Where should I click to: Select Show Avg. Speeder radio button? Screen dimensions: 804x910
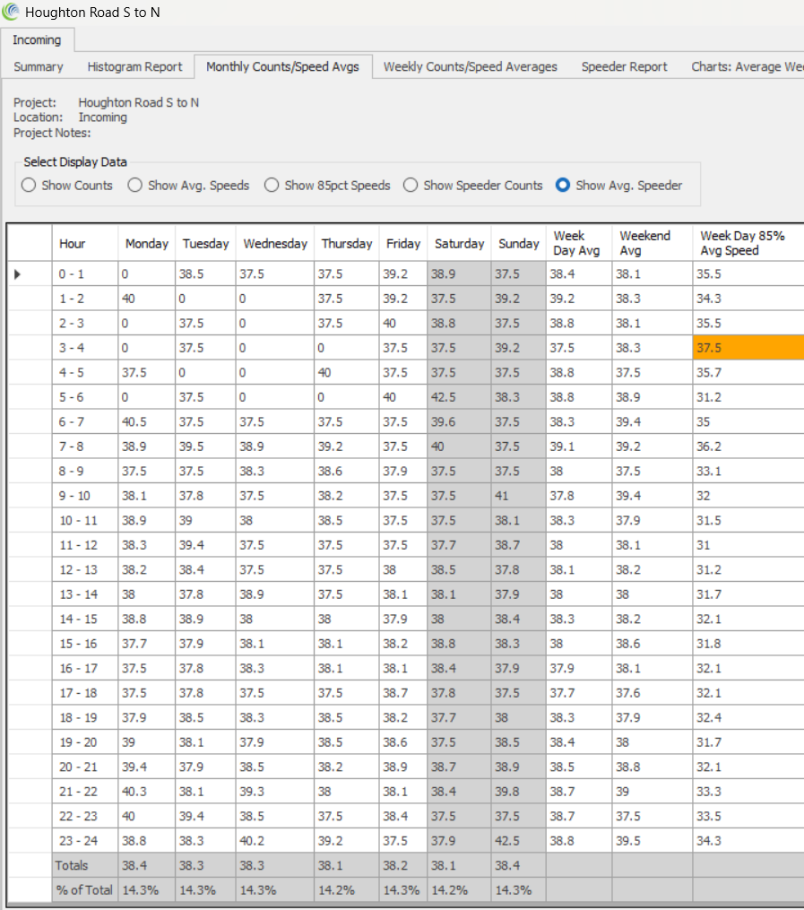coord(563,186)
